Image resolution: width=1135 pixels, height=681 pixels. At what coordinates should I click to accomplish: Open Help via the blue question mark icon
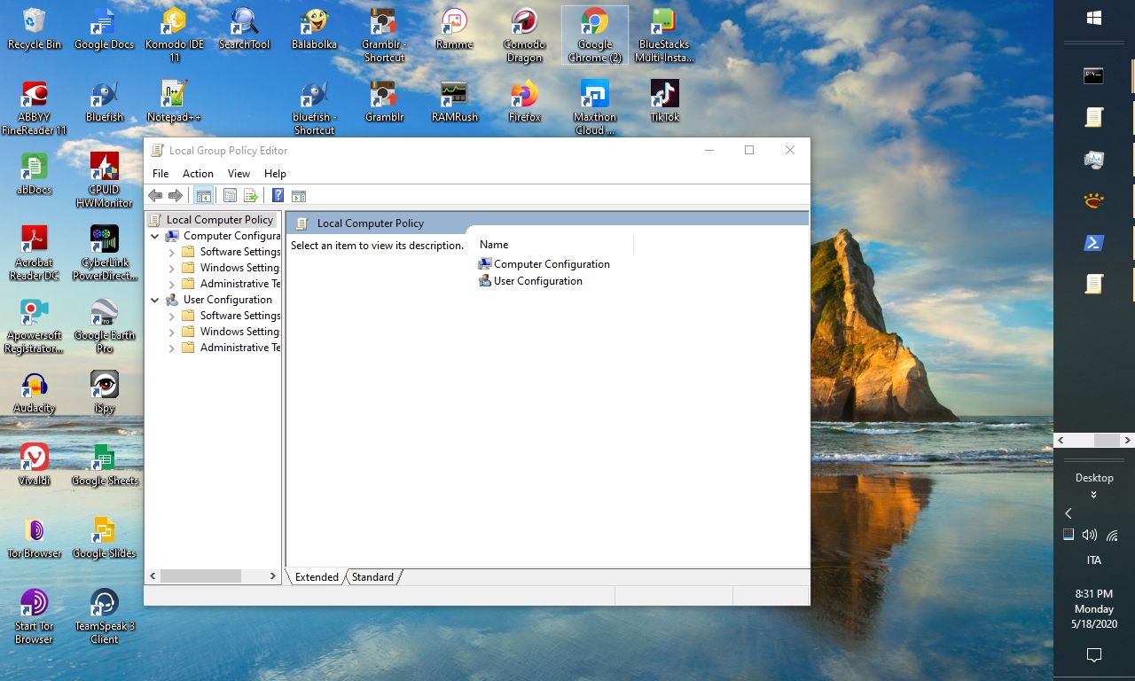coord(278,196)
